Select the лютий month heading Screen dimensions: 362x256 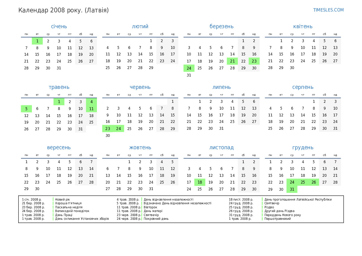[140, 27]
